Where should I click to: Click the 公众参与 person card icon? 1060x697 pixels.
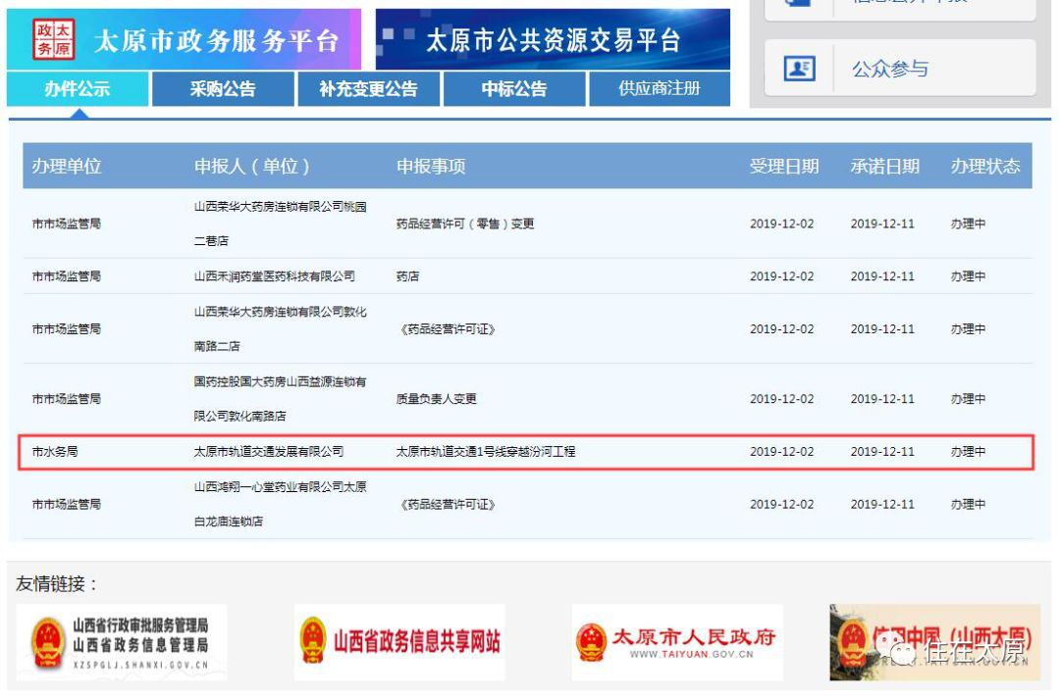click(x=799, y=69)
